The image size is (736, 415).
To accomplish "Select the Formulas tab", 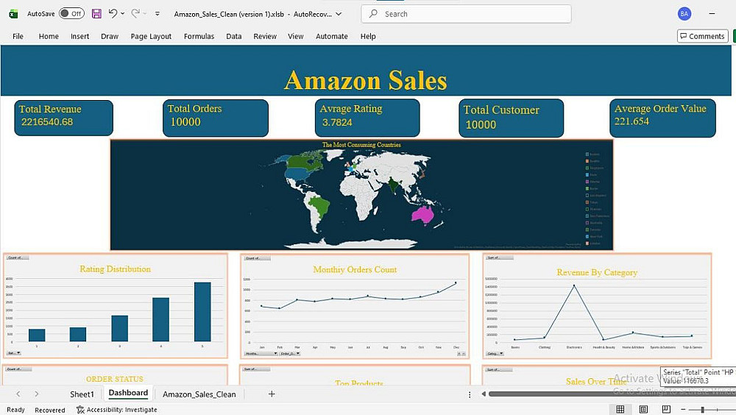I will [199, 36].
